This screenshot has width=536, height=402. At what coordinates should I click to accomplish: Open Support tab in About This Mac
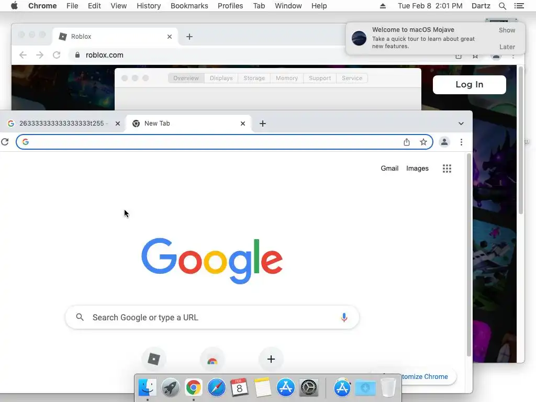(320, 78)
